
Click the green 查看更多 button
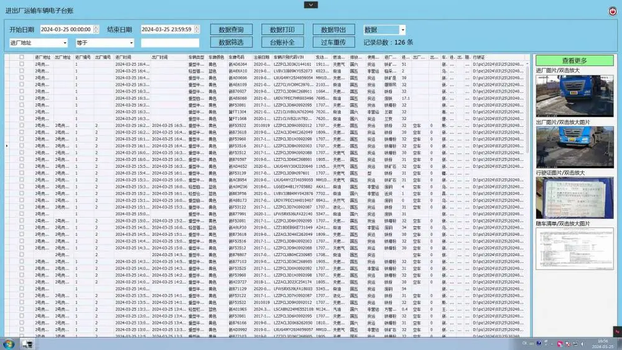(x=574, y=60)
